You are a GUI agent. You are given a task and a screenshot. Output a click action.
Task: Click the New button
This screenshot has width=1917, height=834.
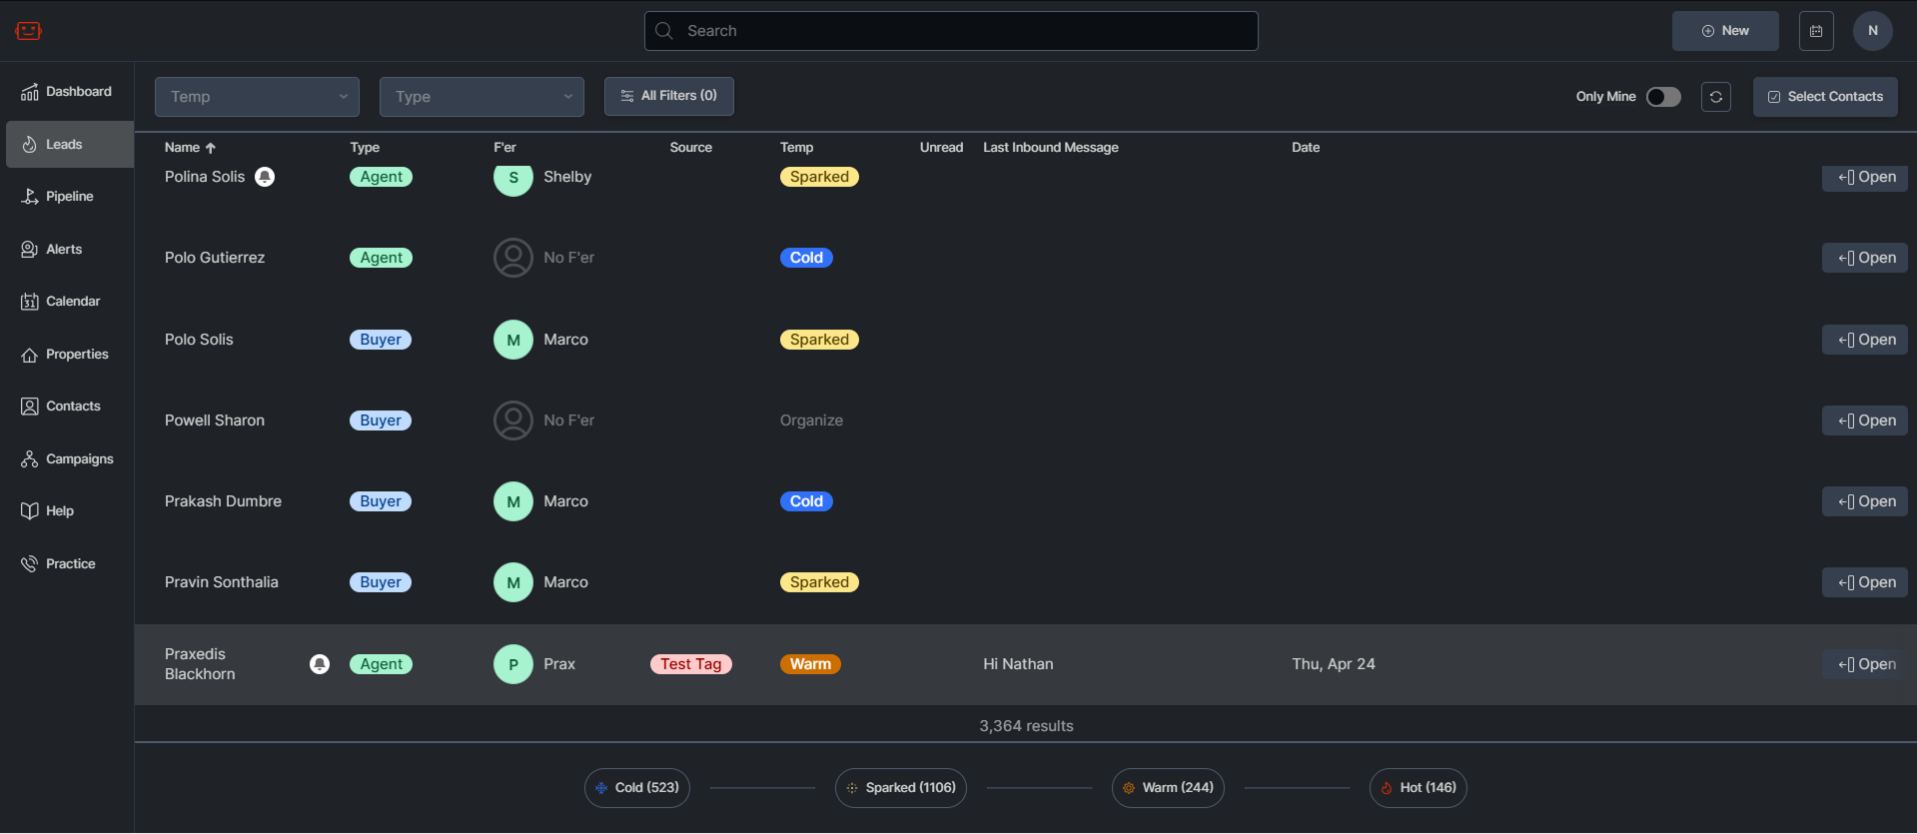pyautogui.click(x=1724, y=31)
